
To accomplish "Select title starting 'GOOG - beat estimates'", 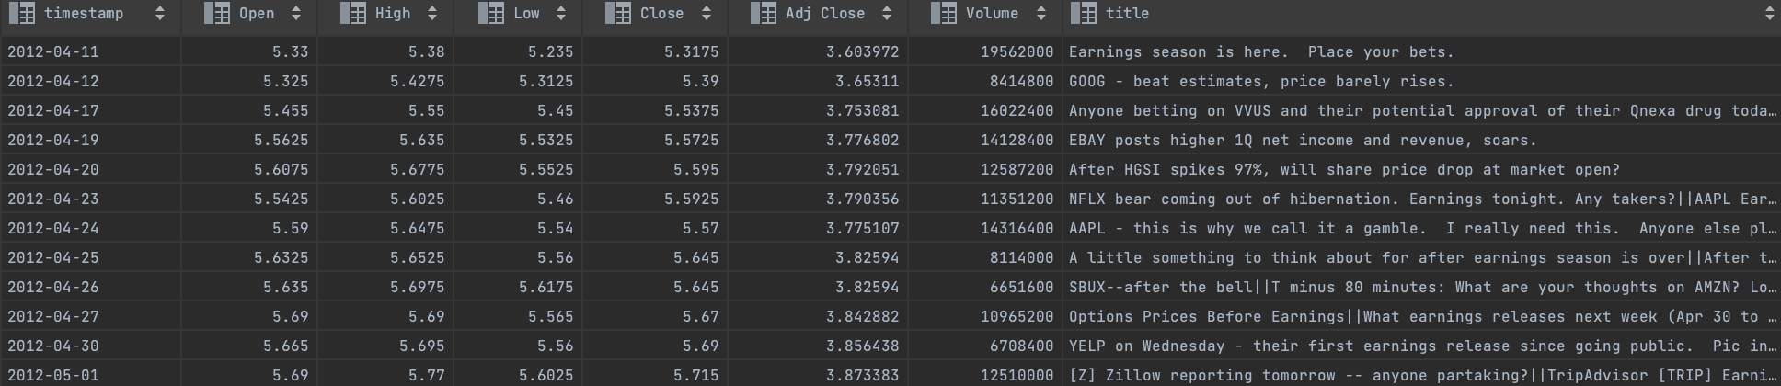I will tap(1261, 82).
